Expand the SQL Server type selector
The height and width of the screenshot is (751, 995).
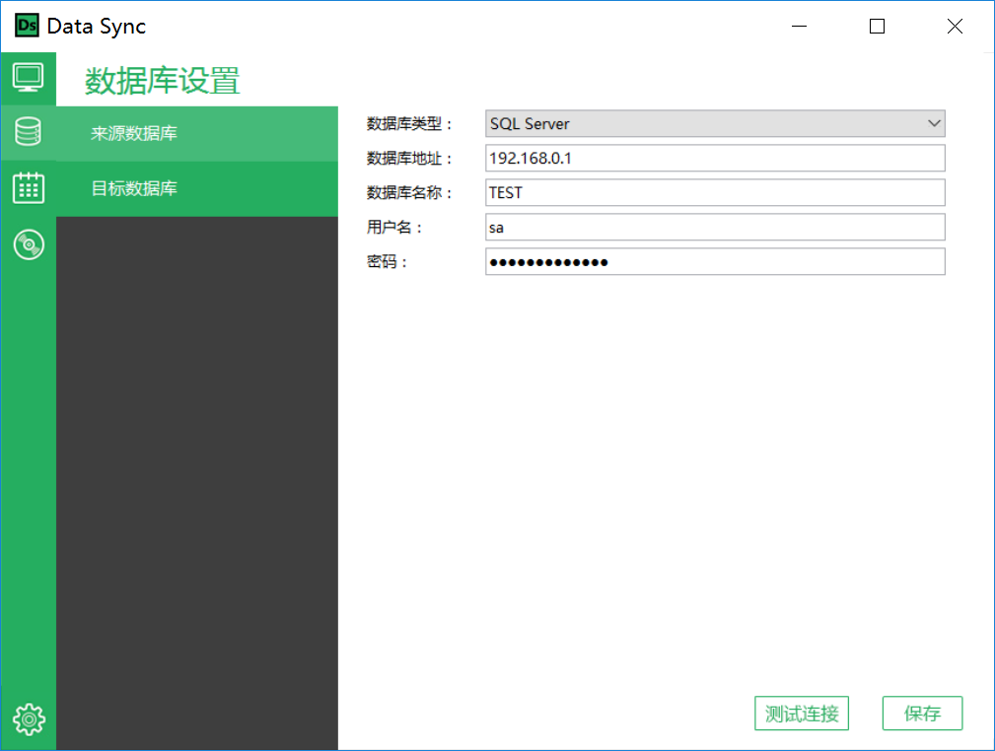coord(714,123)
